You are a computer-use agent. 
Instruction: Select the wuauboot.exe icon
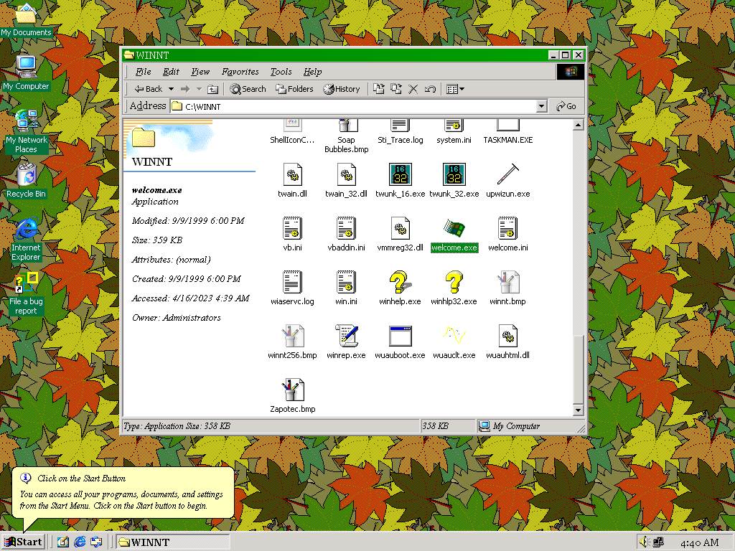pyautogui.click(x=401, y=336)
